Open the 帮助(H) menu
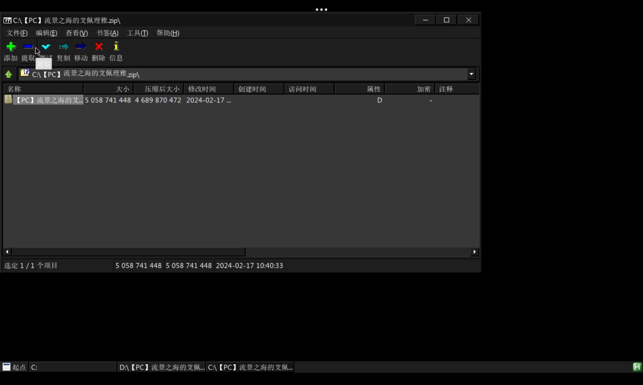 coord(168,33)
